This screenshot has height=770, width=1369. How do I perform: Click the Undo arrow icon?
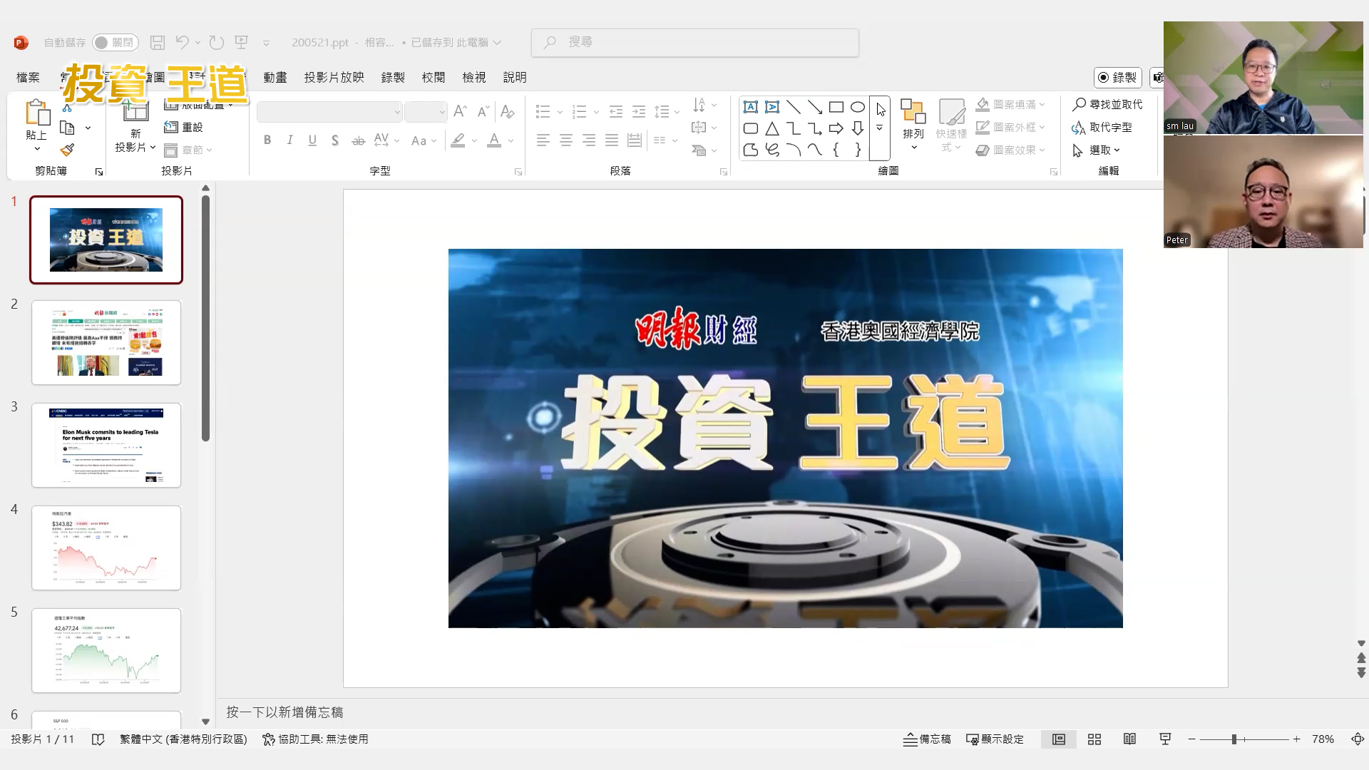pos(183,43)
